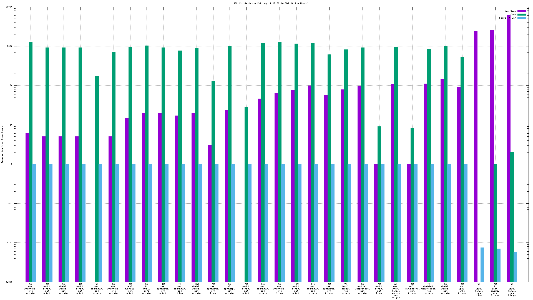Click the 'Message Count or Spam Score' axis label

click(2, 144)
